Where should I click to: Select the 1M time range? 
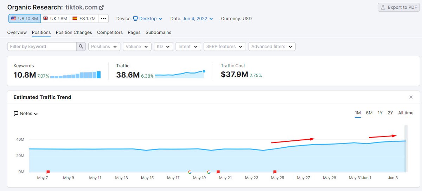(x=358, y=113)
